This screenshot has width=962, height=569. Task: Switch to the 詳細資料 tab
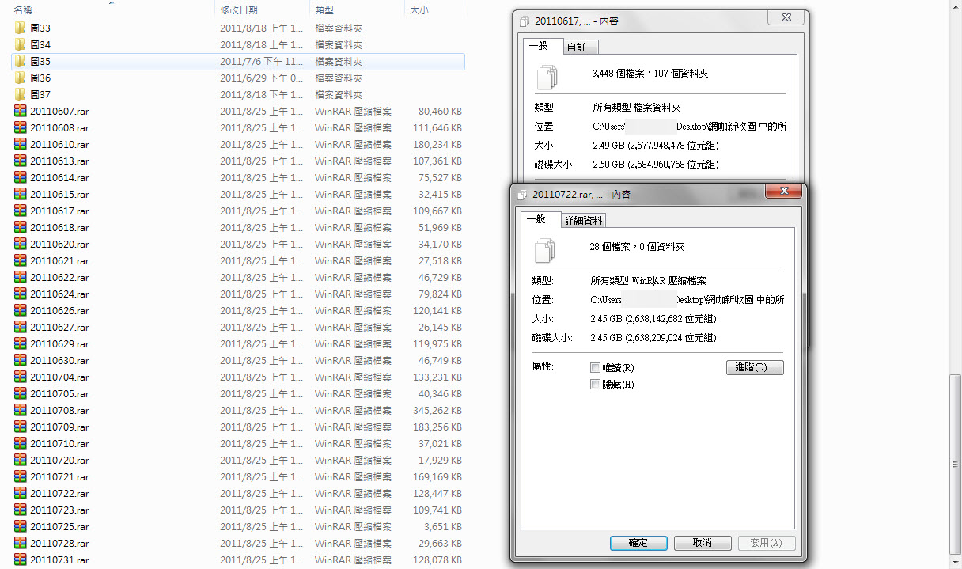584,221
